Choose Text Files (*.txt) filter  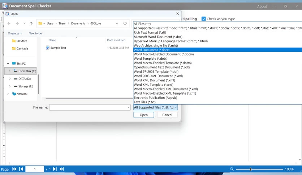pyautogui.click(x=217, y=102)
